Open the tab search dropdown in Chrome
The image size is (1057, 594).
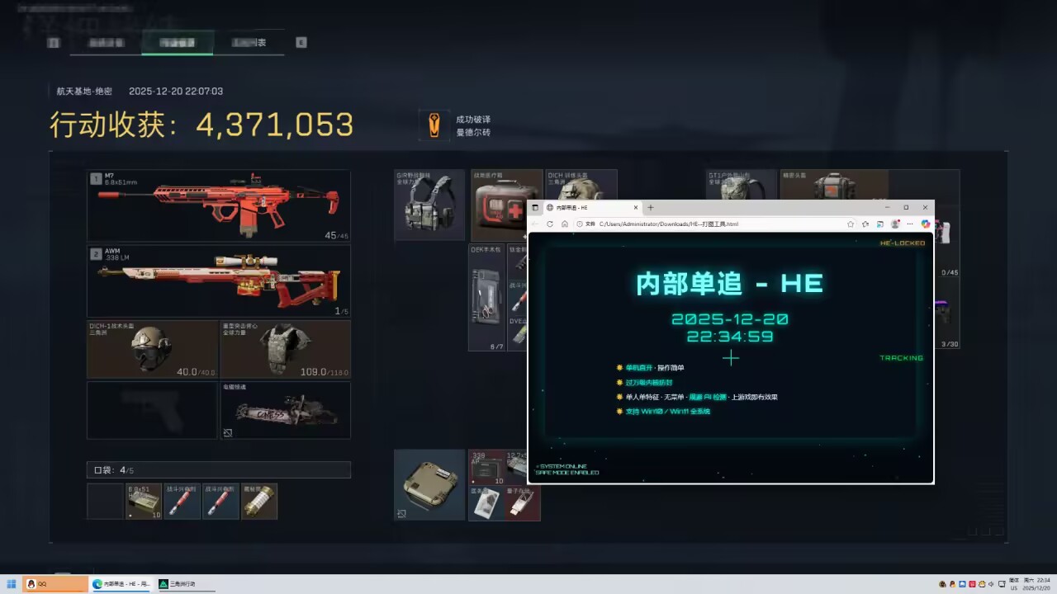click(535, 207)
